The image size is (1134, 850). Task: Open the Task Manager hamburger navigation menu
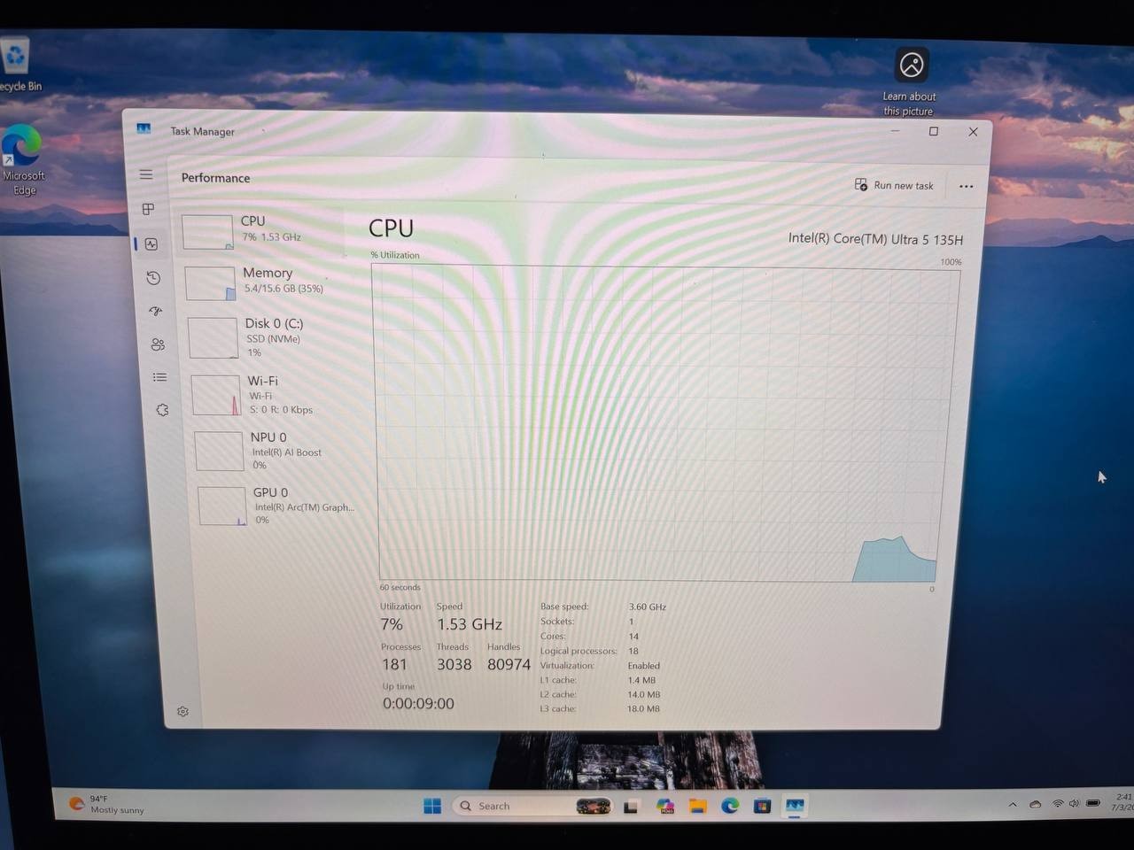coord(146,174)
